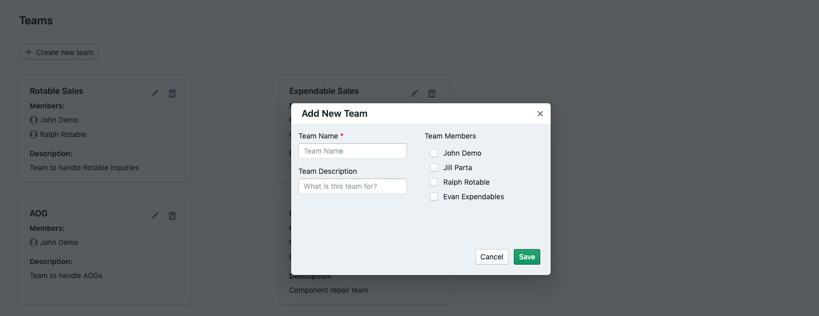The image size is (819, 316).
Task: Click 'Team to handle Rotable inquiries' description
Action: (x=84, y=168)
